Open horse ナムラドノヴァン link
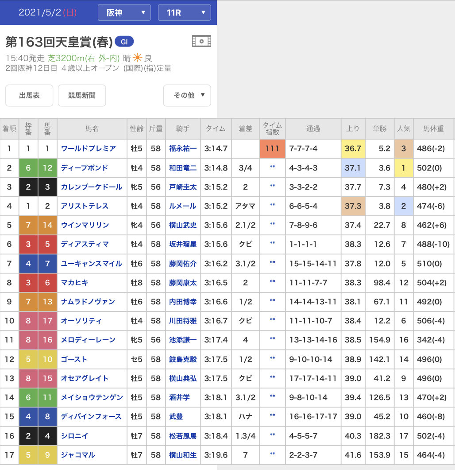The image size is (455, 470). pos(88,302)
